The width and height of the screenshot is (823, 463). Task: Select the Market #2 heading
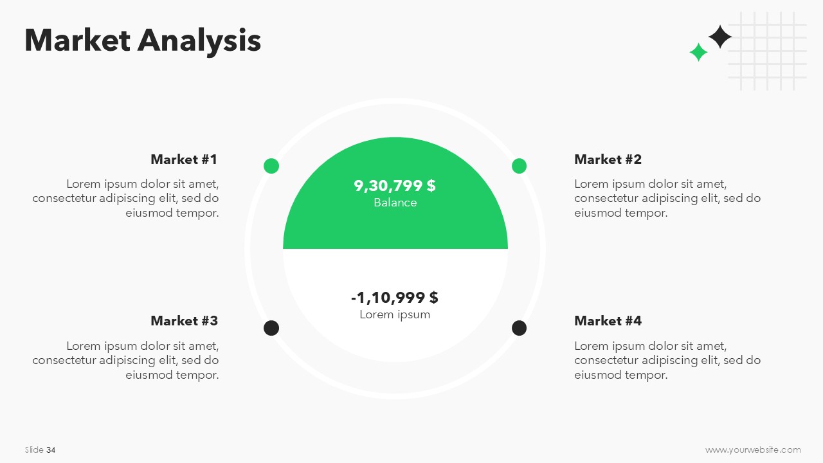coord(608,159)
